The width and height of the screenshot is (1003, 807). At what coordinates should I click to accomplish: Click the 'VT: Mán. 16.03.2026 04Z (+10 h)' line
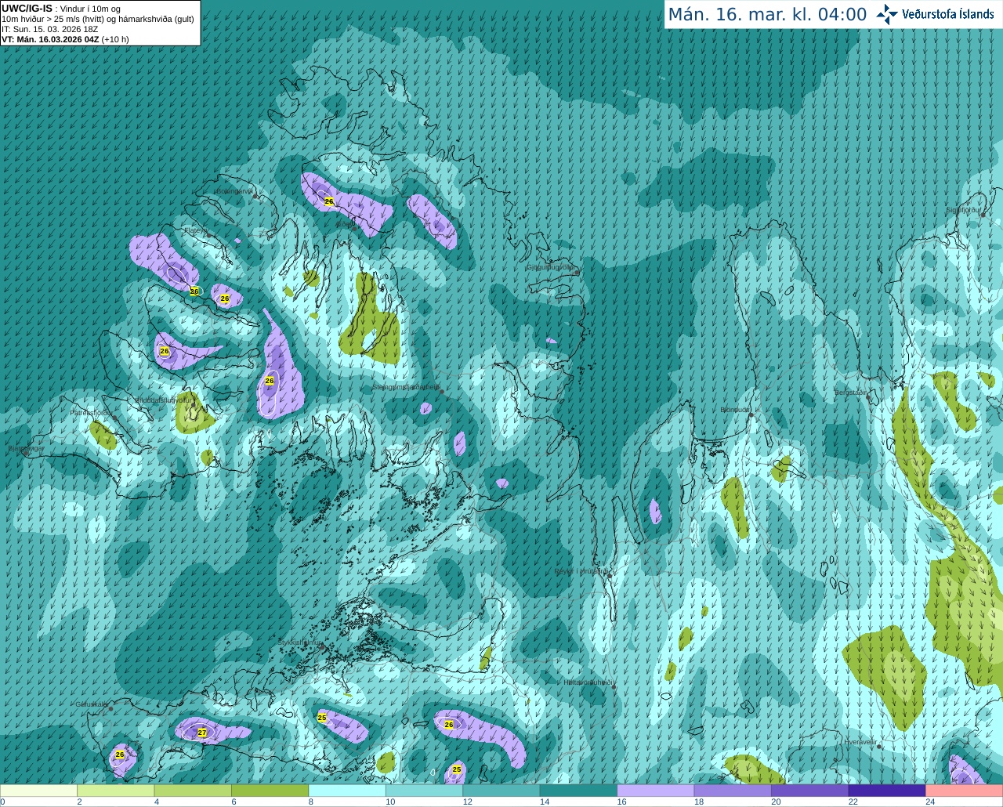[65, 39]
